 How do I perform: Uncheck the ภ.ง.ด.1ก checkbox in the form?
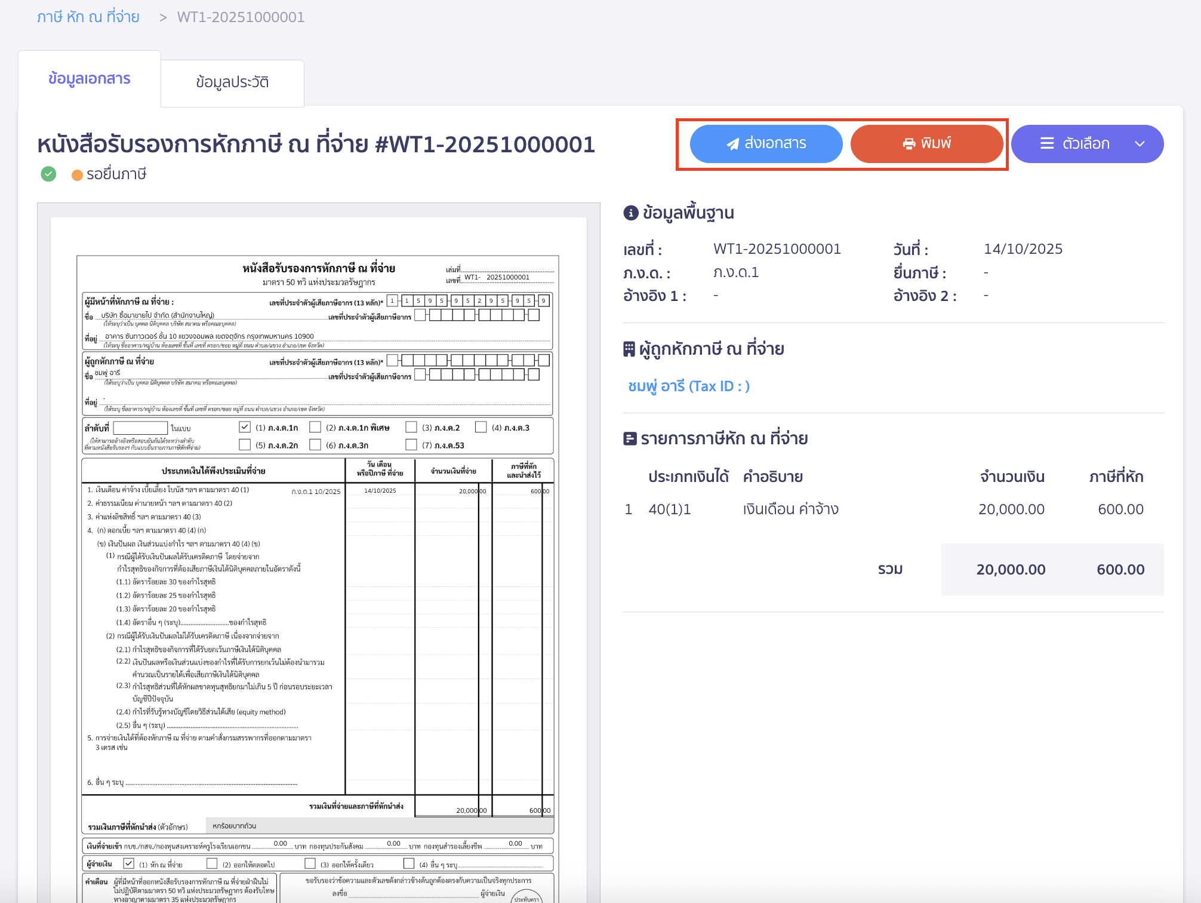click(x=245, y=426)
